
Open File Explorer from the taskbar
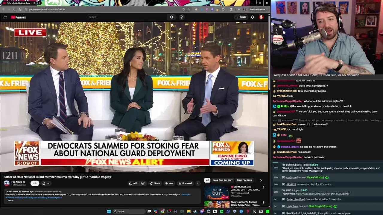click(189, 211)
